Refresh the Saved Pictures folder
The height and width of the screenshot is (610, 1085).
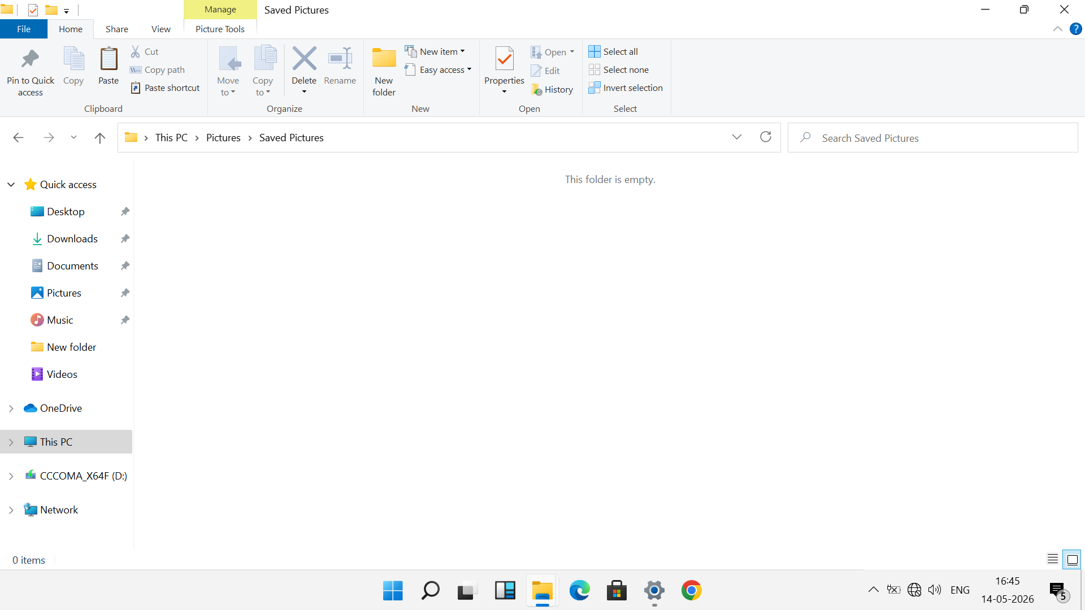pyautogui.click(x=766, y=137)
